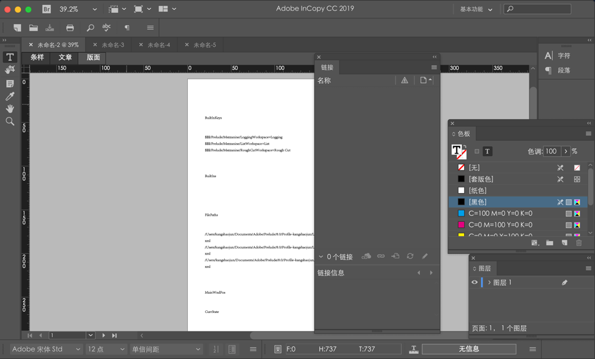Click Update Link refresh icon
The height and width of the screenshot is (359, 595).
pos(410,256)
